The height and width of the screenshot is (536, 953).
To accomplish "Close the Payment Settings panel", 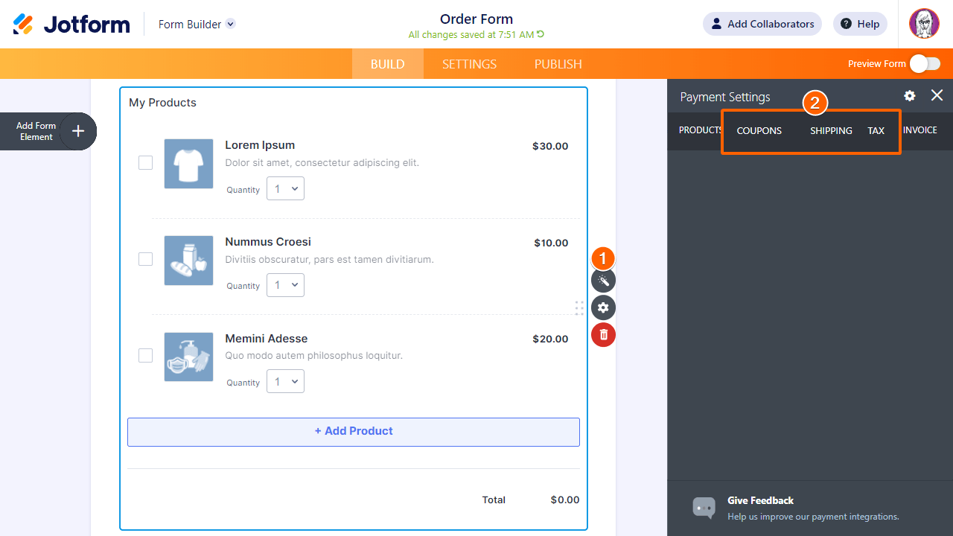I will (x=937, y=95).
